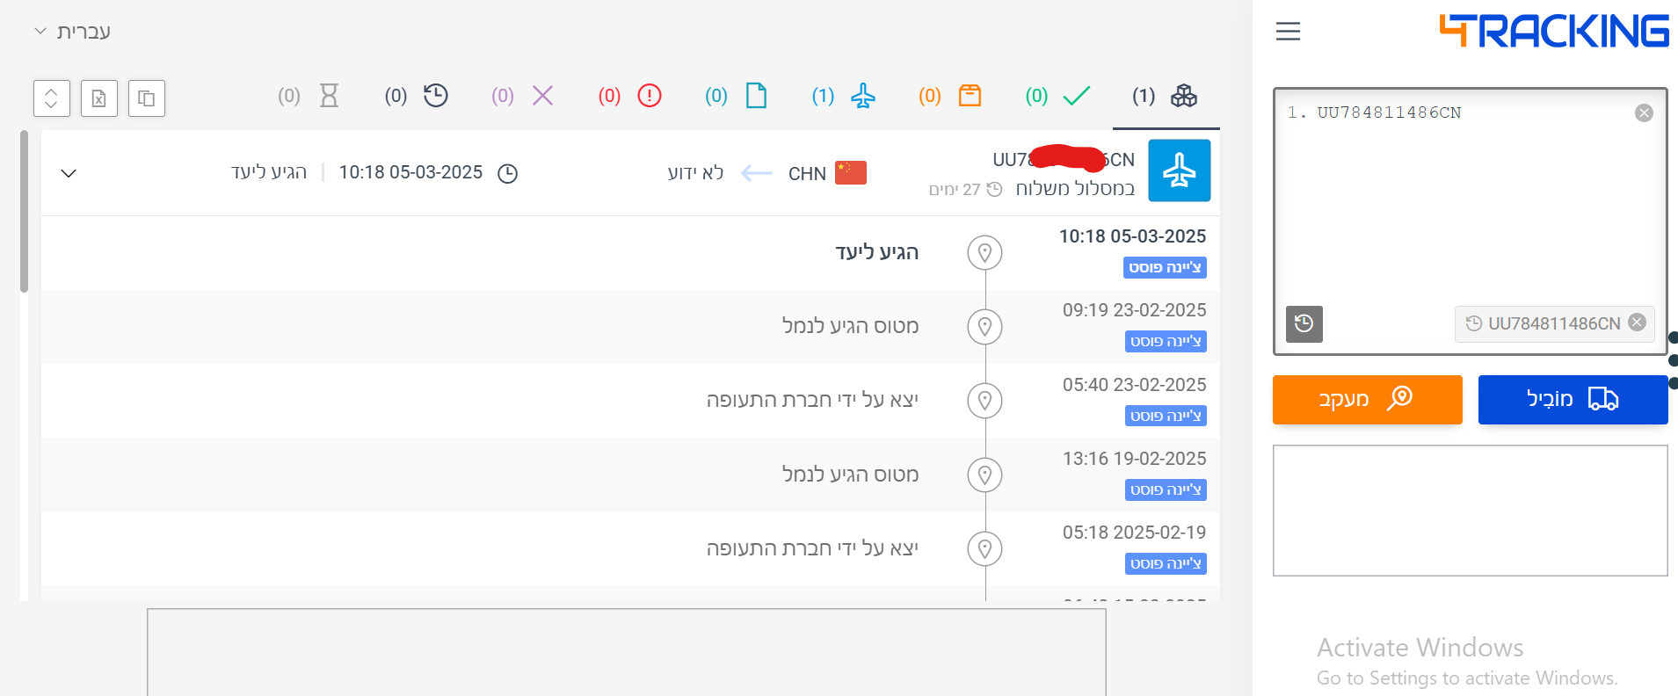Screen dimensions: 1678x696
Task: Click the 4Tracking logo
Action: 1553,32
